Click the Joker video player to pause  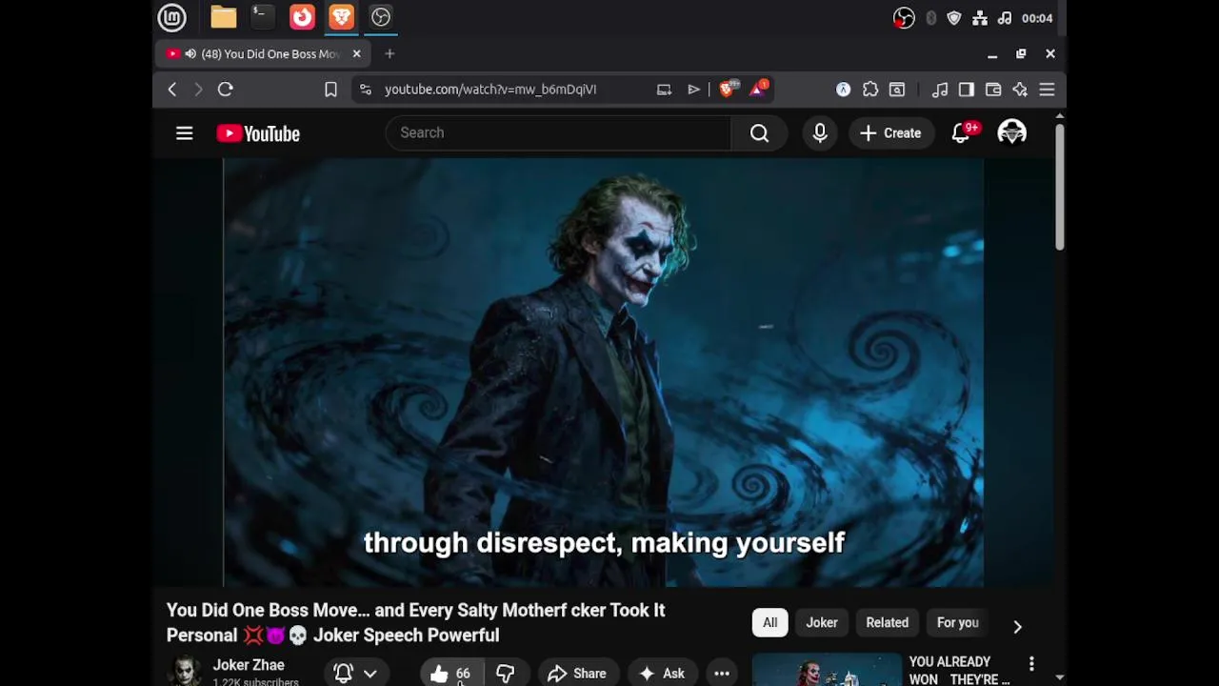[604, 372]
